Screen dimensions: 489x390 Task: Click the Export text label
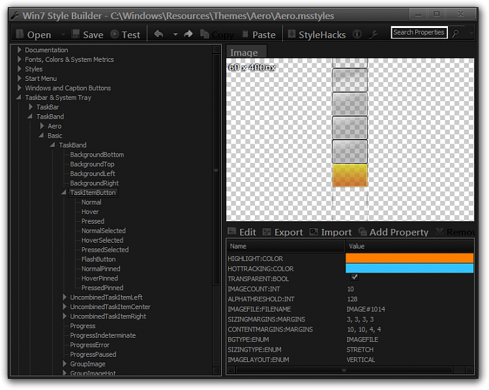pos(288,232)
